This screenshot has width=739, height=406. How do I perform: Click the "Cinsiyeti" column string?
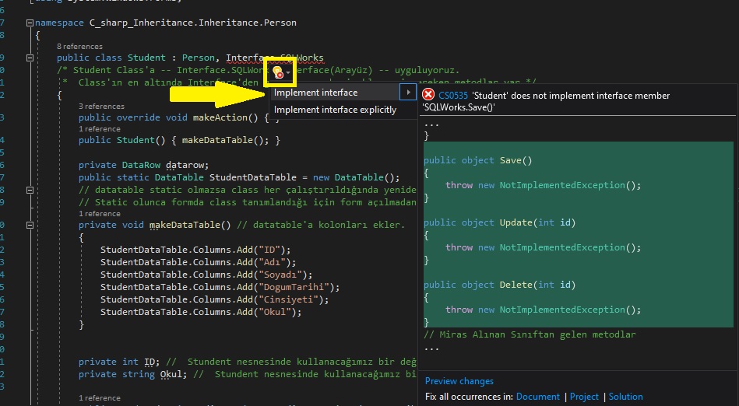[x=289, y=299]
